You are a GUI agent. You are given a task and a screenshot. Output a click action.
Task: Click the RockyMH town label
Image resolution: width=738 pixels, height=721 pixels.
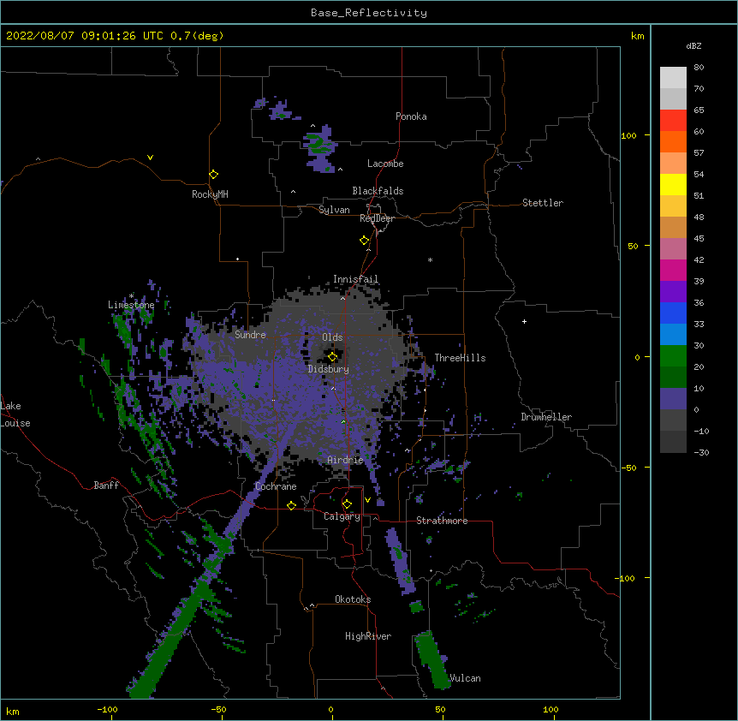(210, 194)
